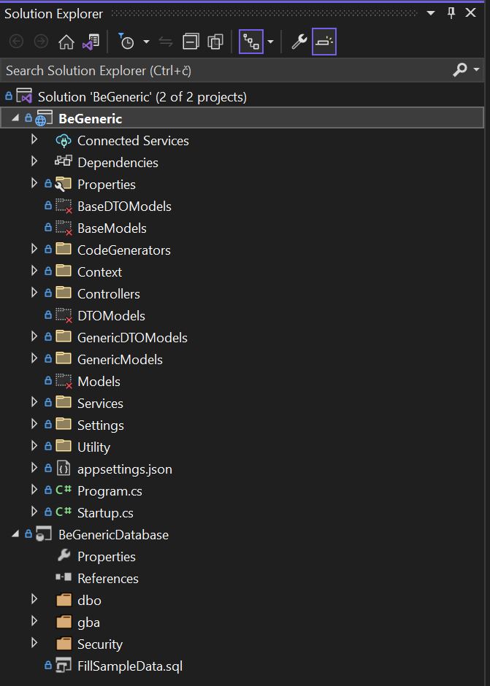Screen dimensions: 490x686
Task: Click BeGeneric Properties folder wrench icon
Action: (x=64, y=184)
